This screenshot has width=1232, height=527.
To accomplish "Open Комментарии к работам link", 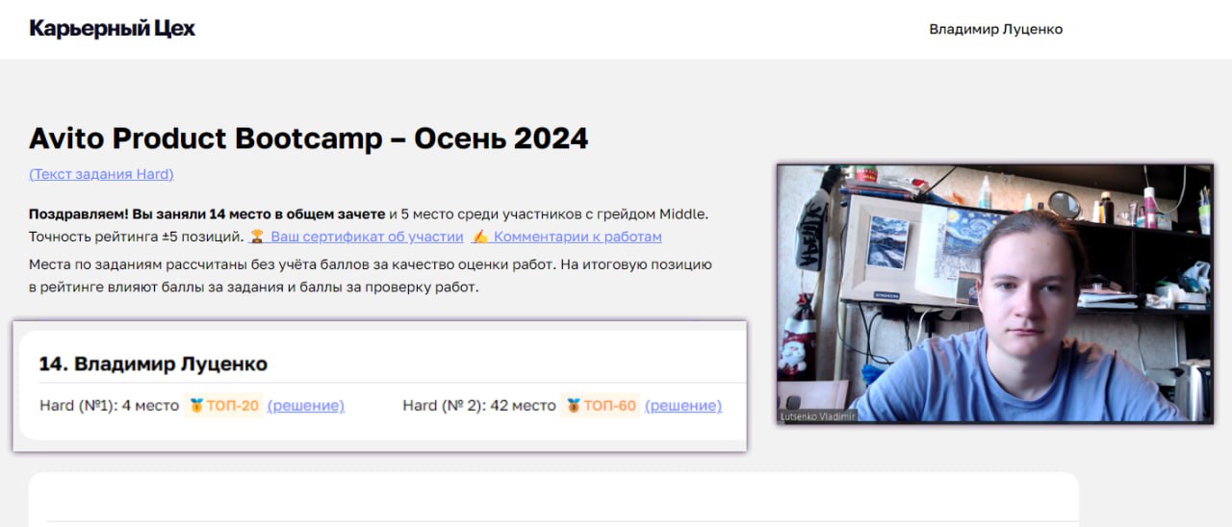I will click(x=577, y=237).
